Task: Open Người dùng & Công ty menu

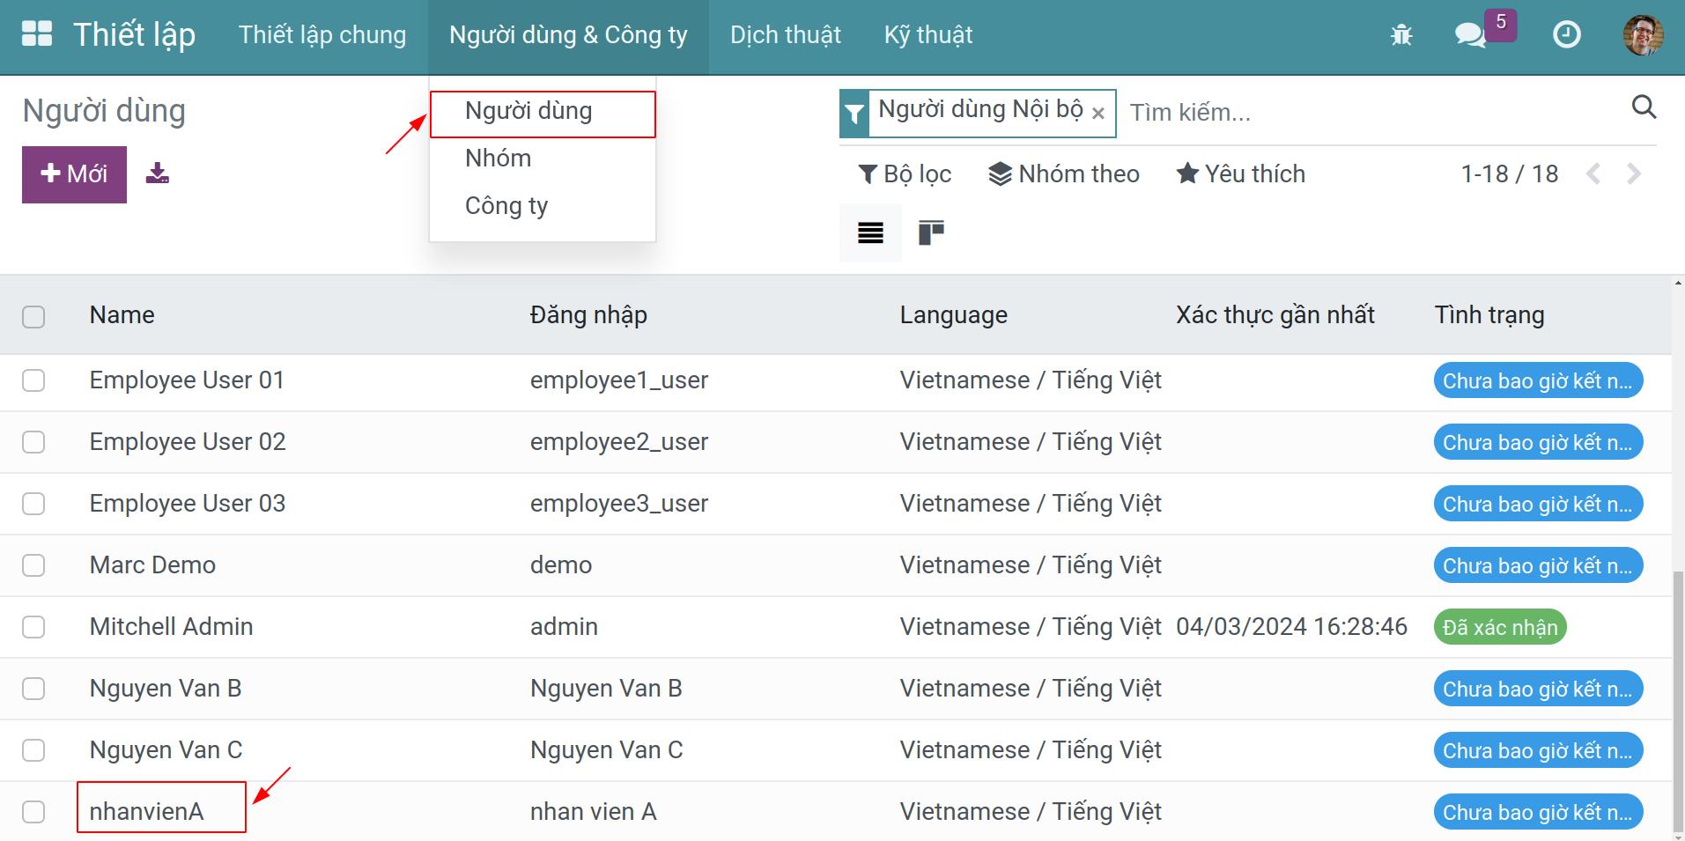Action: click(568, 35)
